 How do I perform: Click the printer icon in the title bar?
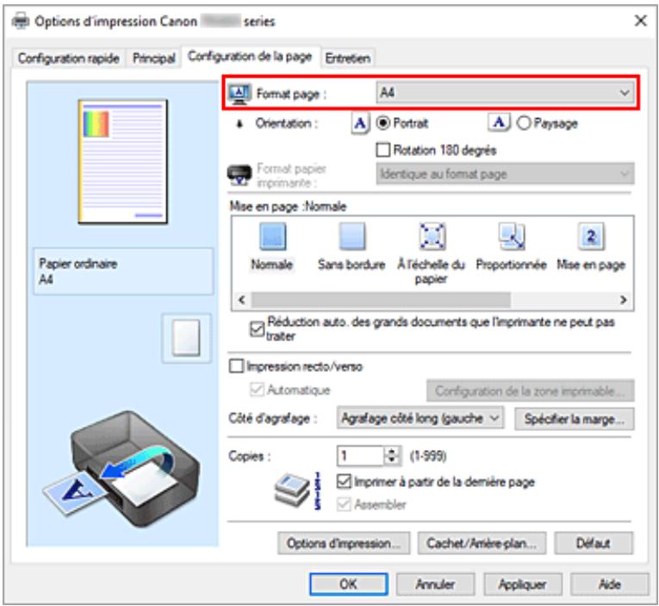click(x=21, y=21)
